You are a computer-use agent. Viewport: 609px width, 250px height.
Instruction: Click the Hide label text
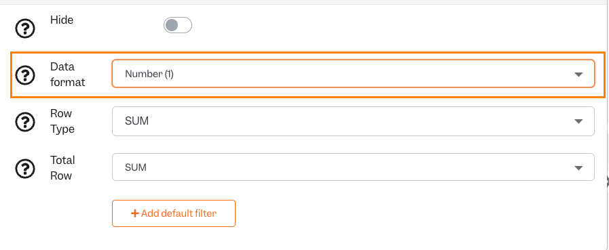point(62,20)
